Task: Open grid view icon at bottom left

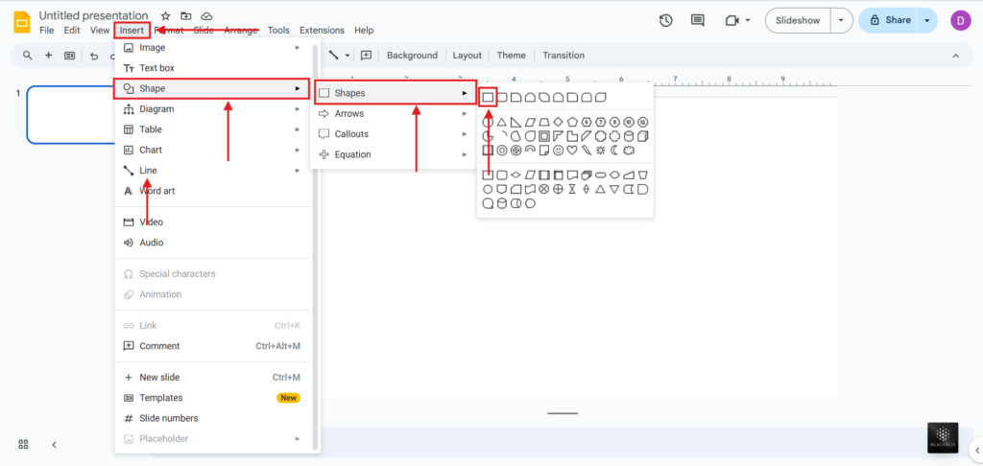Action: click(x=23, y=444)
